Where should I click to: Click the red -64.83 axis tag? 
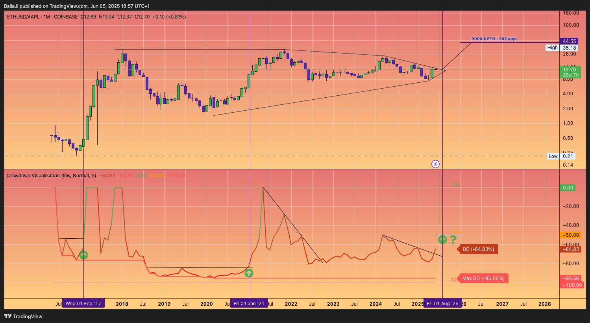coord(570,249)
